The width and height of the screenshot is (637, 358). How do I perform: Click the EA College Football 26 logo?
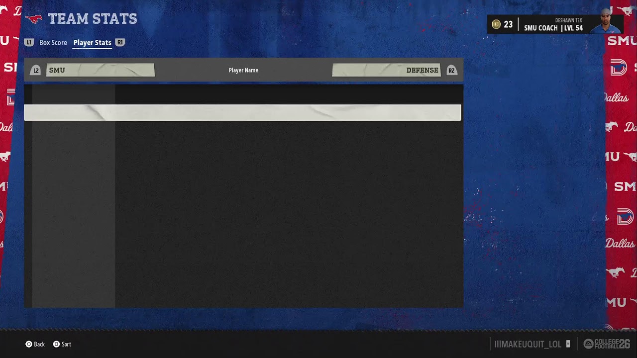pyautogui.click(x=607, y=344)
